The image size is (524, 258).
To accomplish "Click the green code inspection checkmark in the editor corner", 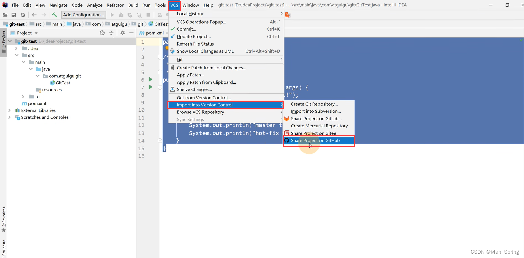I will pyautogui.click(x=521, y=40).
